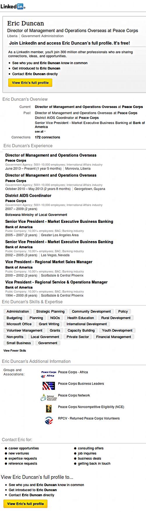Click the Peace Corps Noncompetitive Eligibility group icon
The image size is (146, 513).
pyautogui.click(x=48, y=409)
